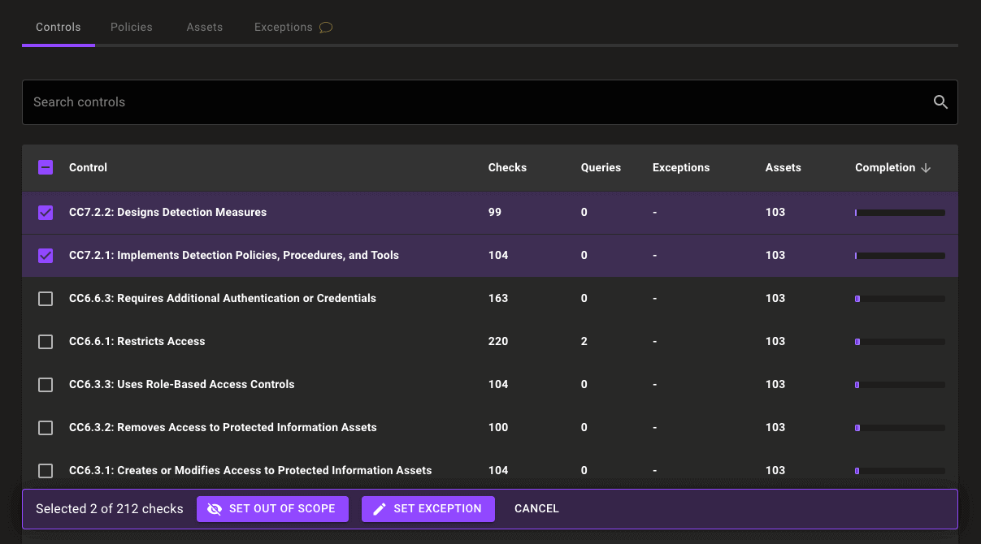Switch to the Policies tab

pyautogui.click(x=132, y=28)
